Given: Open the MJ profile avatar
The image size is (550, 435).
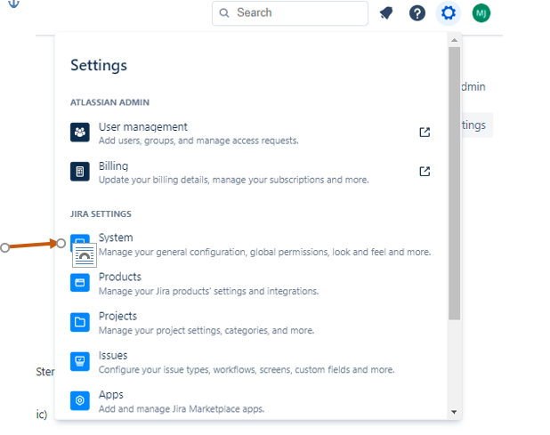Looking at the screenshot, I should [481, 13].
